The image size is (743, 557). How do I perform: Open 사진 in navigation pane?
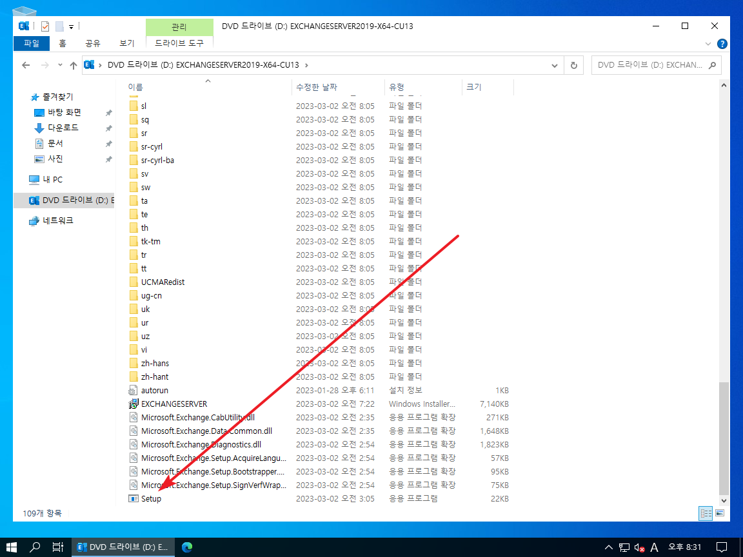pyautogui.click(x=55, y=159)
